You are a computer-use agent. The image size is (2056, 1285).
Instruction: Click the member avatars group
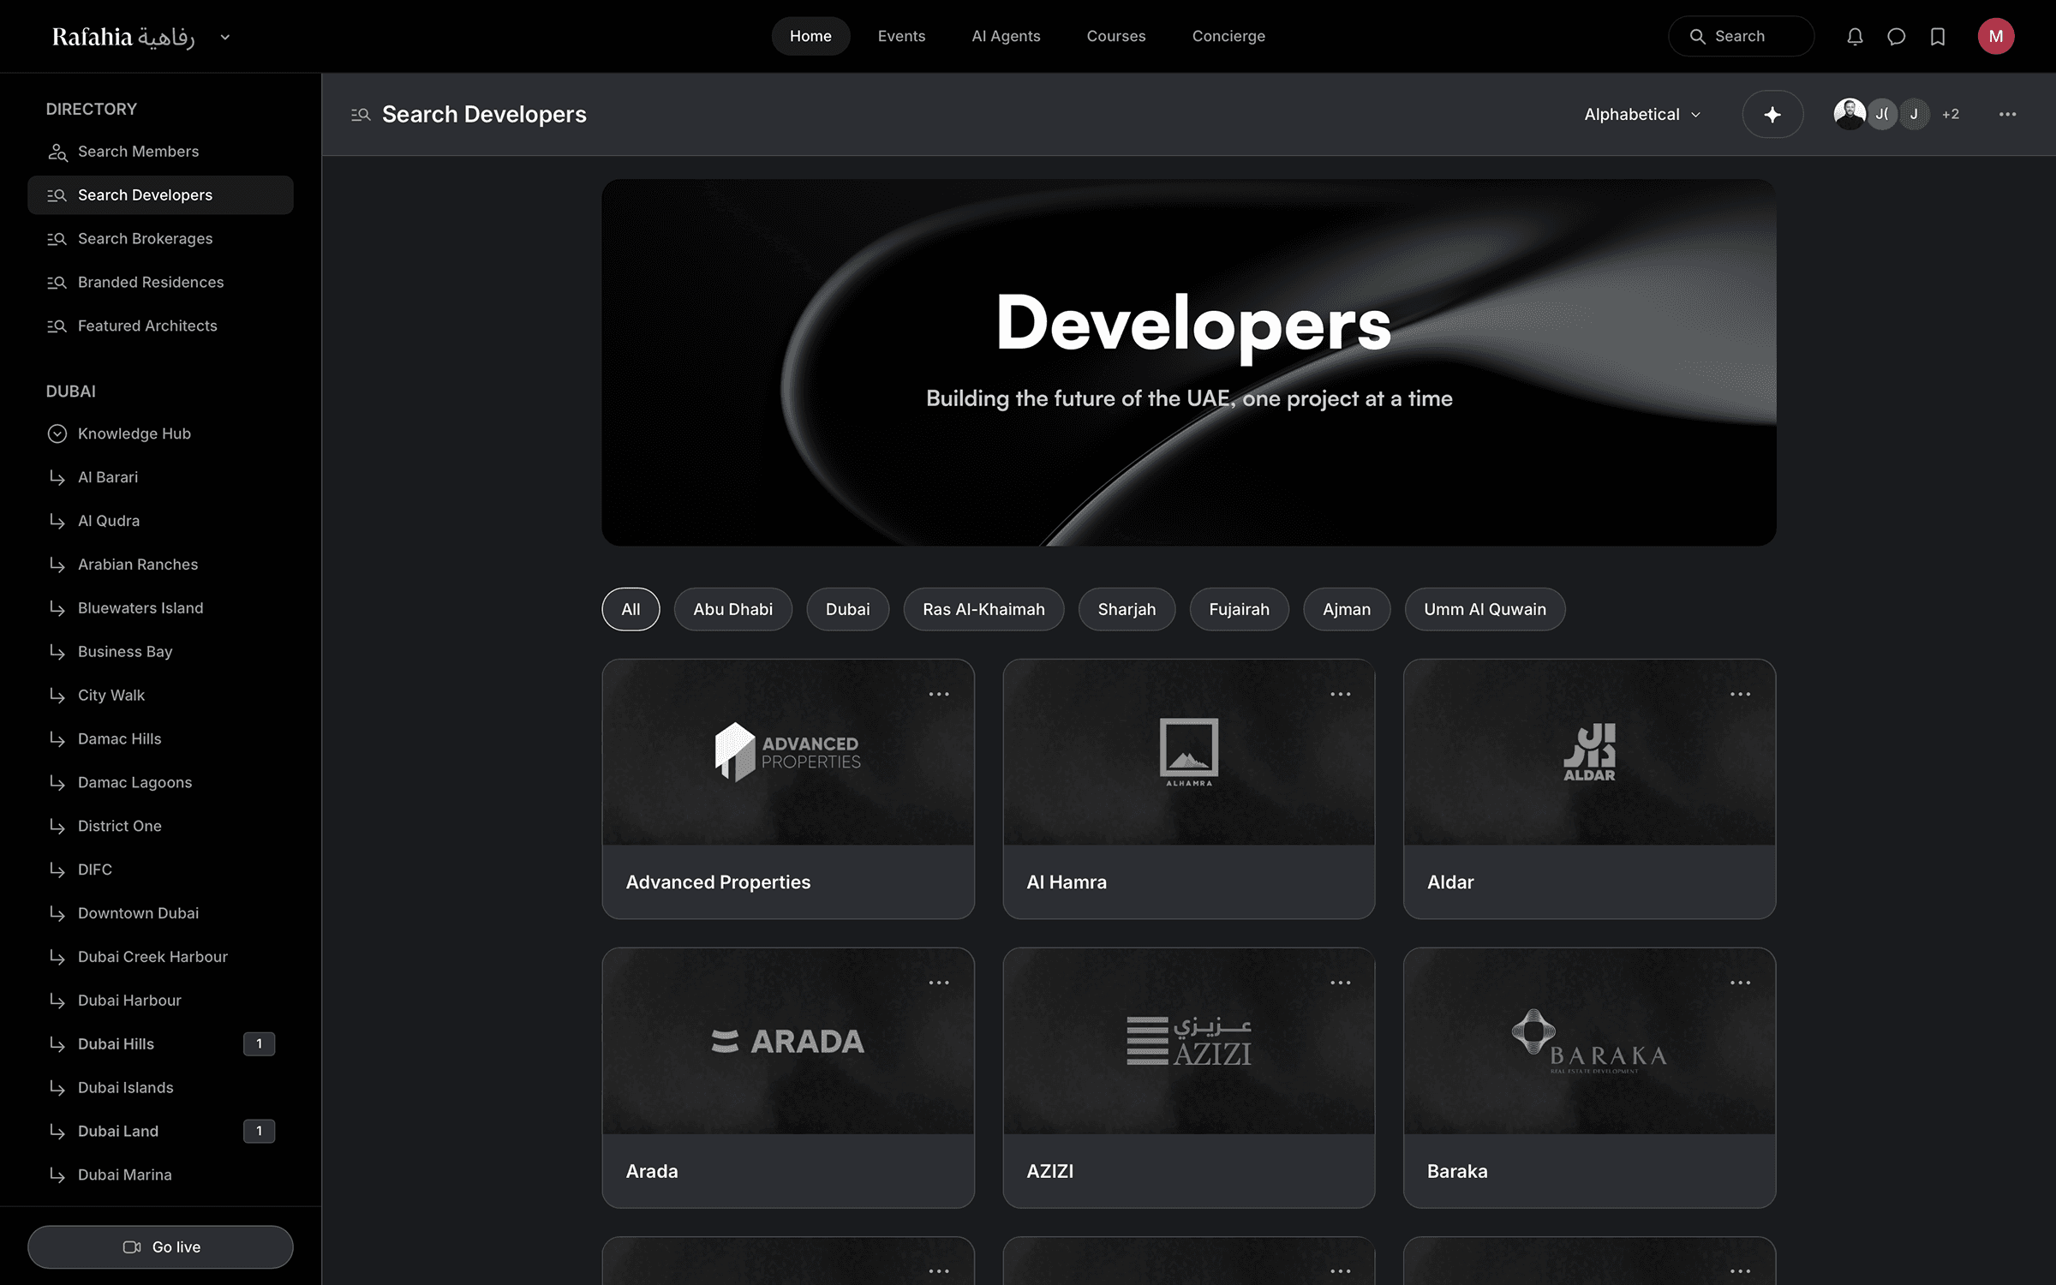click(x=1896, y=114)
